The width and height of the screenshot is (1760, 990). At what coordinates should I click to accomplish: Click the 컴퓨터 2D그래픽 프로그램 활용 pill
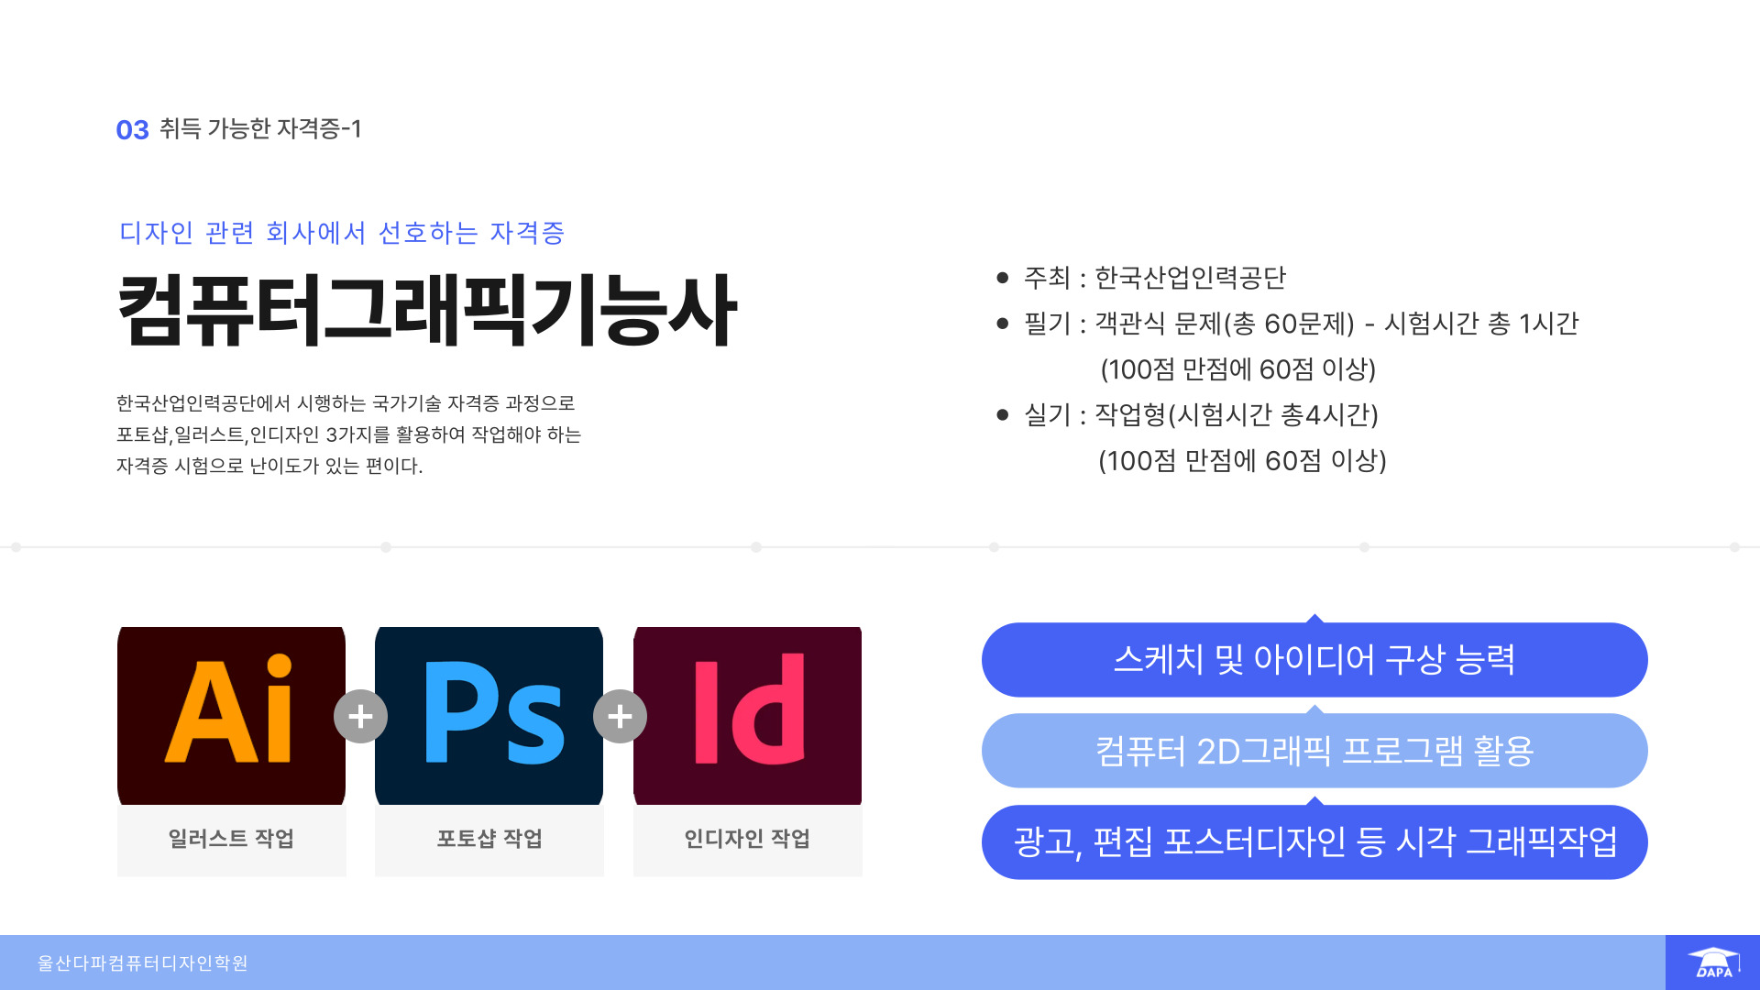tap(1314, 751)
